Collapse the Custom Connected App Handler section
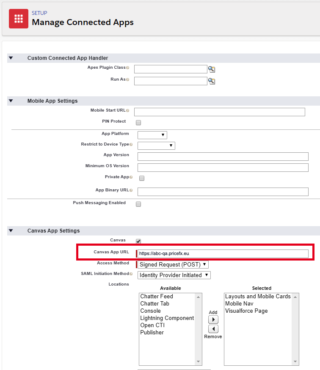The height and width of the screenshot is (370, 320). (x=11, y=58)
